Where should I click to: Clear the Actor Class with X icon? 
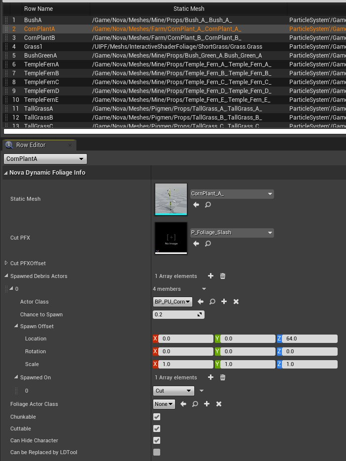point(236,302)
